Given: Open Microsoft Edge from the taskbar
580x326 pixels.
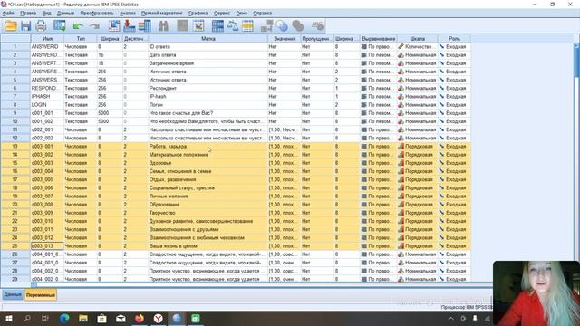Looking at the screenshot, I should pos(64,318).
